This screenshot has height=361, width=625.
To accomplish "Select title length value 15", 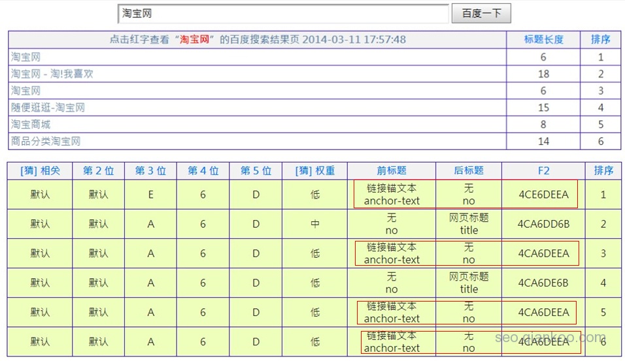I will [x=543, y=108].
